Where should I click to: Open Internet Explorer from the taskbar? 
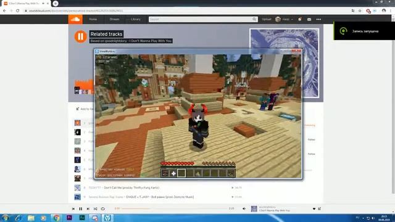pyautogui.click(x=18, y=218)
